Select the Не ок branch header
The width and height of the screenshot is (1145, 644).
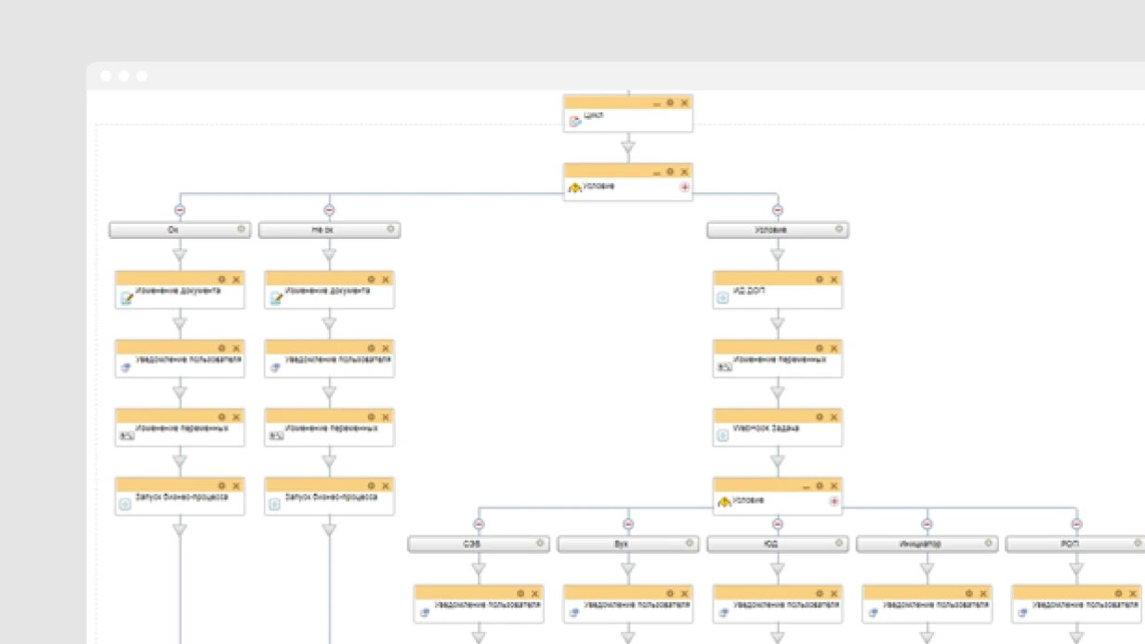pyautogui.click(x=329, y=230)
